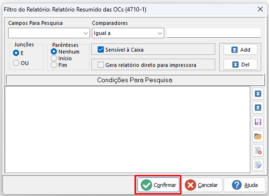Click the comparison value input field
Screen dimensions: 269x196
pos(213,33)
